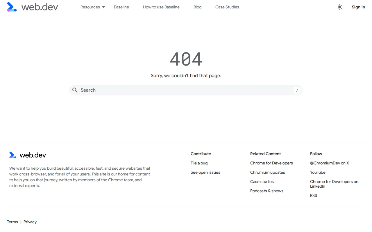
Task: Subscribe via the RSS link
Action: click(313, 195)
